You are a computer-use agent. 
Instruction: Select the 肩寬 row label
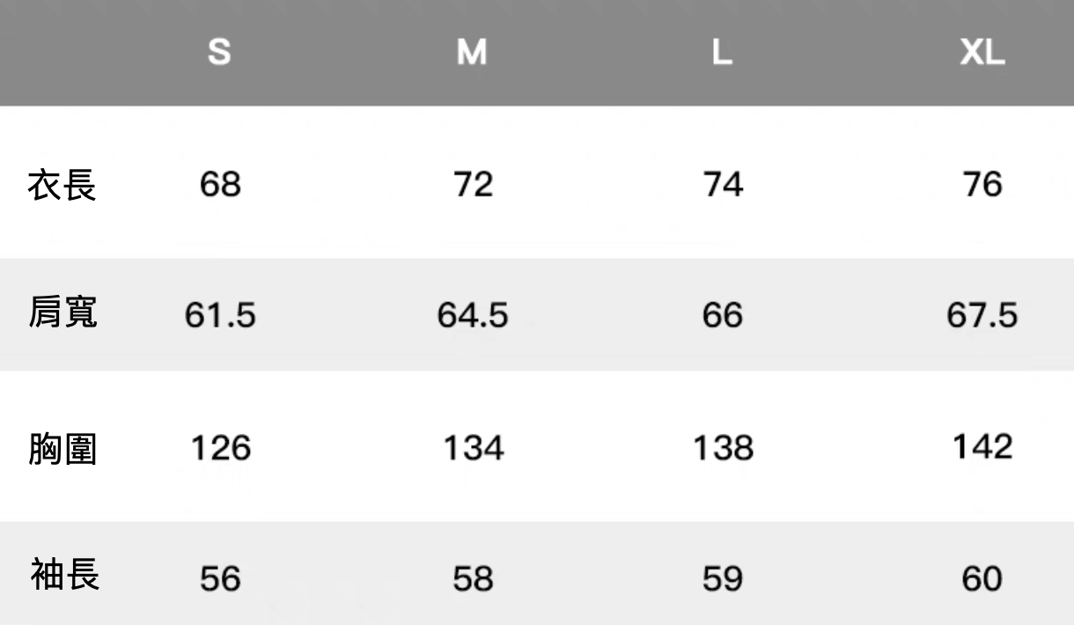click(x=62, y=313)
